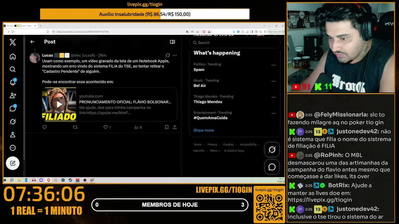399x224 pixels.
Task: Open Explore search icon in X sidebar
Action: (x=13, y=69)
